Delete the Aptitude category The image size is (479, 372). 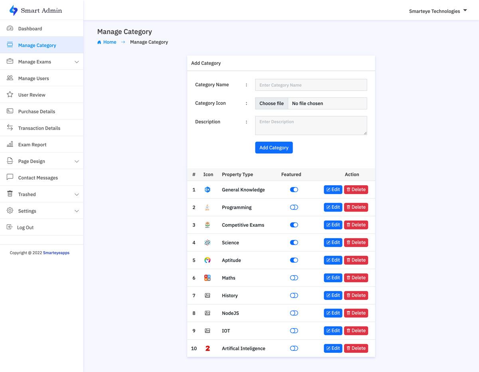[x=356, y=260]
